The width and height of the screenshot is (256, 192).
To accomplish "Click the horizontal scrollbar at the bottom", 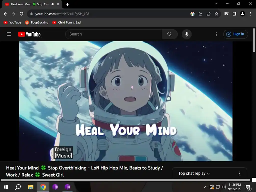I will pyautogui.click(x=125, y=180).
